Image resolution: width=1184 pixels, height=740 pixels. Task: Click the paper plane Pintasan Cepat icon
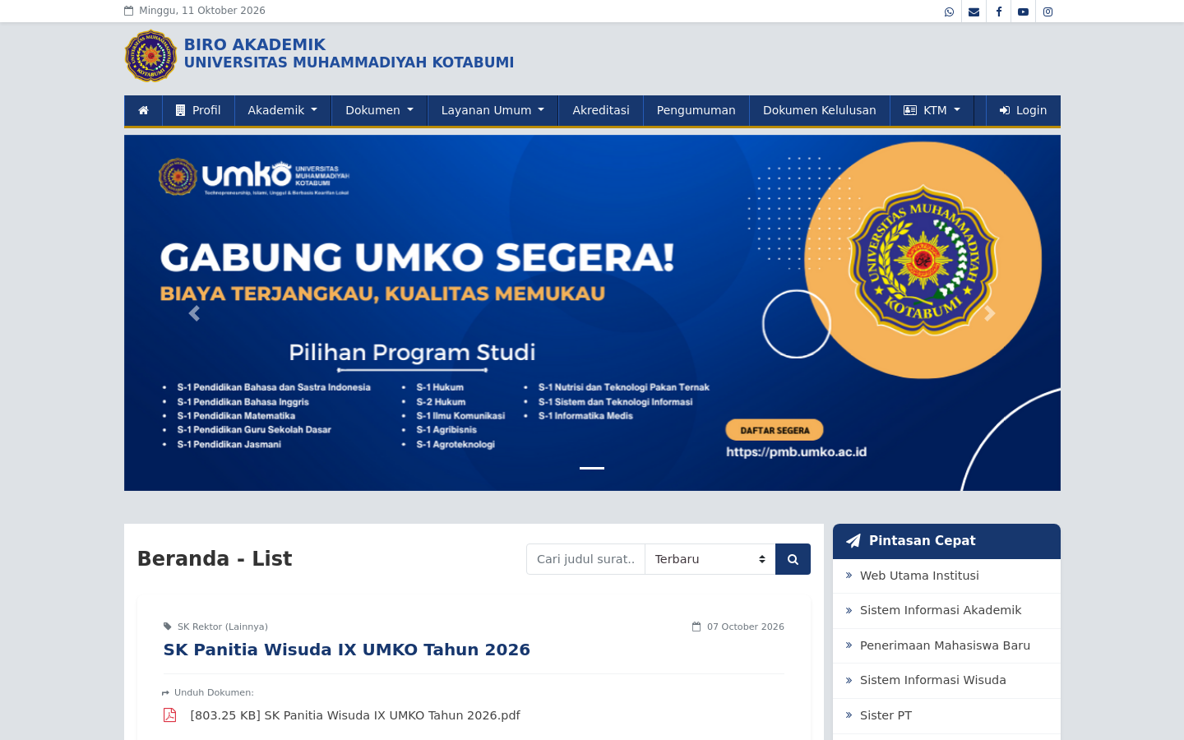click(853, 541)
